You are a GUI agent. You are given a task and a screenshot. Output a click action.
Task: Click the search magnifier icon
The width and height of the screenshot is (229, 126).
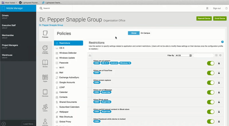pos(41,8)
